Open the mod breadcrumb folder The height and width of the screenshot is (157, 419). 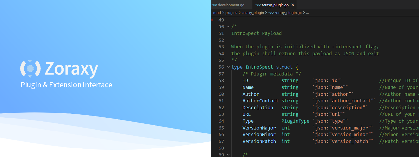(217, 13)
